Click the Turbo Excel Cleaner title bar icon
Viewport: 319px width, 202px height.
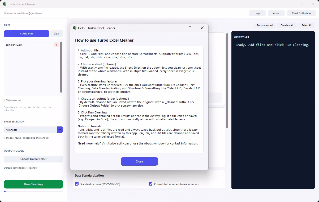pyautogui.click(x=5, y=4)
